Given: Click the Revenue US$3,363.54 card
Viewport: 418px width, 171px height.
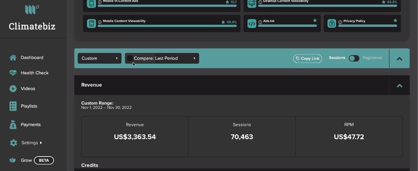Looking at the screenshot, I should 135,137.
